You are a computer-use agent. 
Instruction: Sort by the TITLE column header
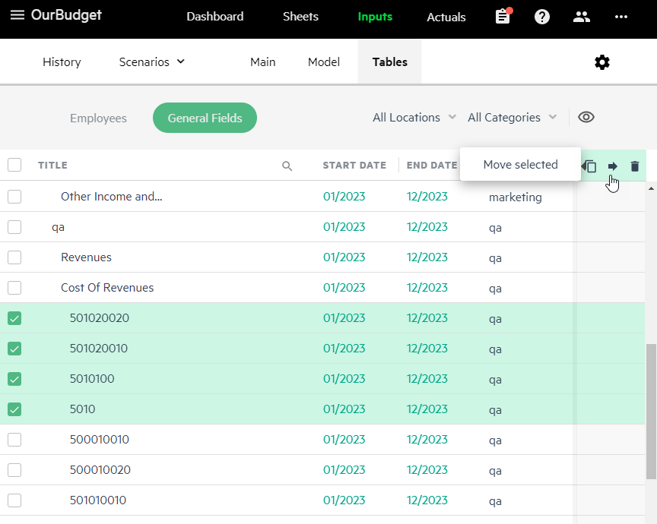(52, 166)
